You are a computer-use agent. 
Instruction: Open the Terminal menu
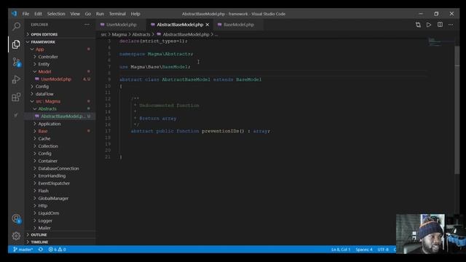(117, 14)
